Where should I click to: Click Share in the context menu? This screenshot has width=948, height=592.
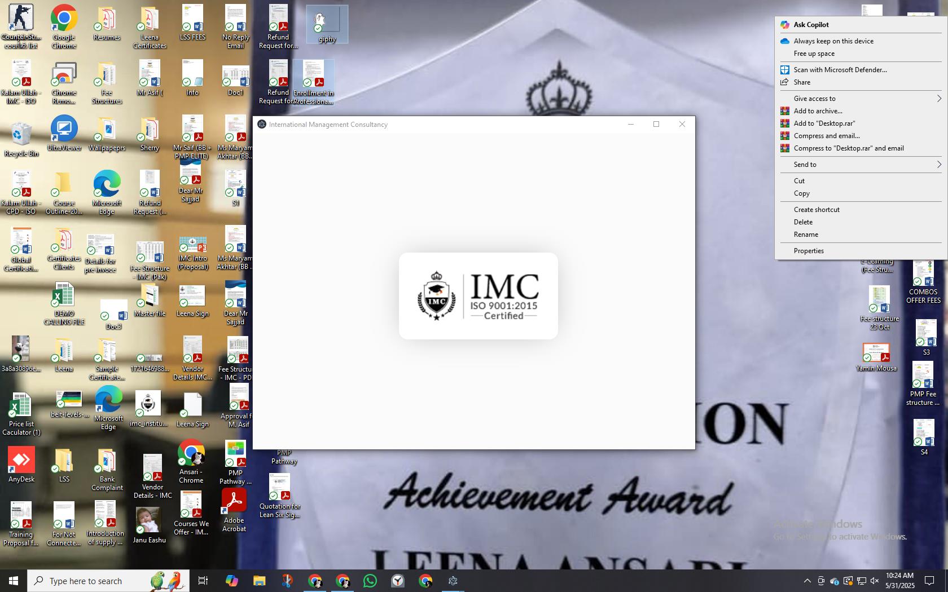(x=861, y=82)
